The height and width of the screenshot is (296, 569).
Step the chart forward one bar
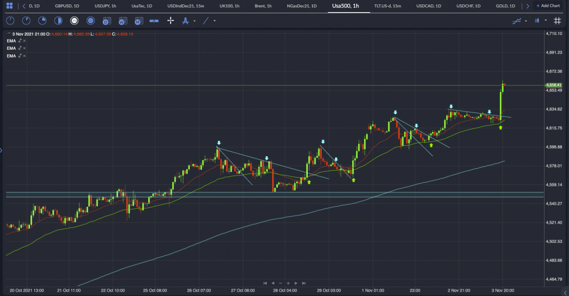click(296, 283)
